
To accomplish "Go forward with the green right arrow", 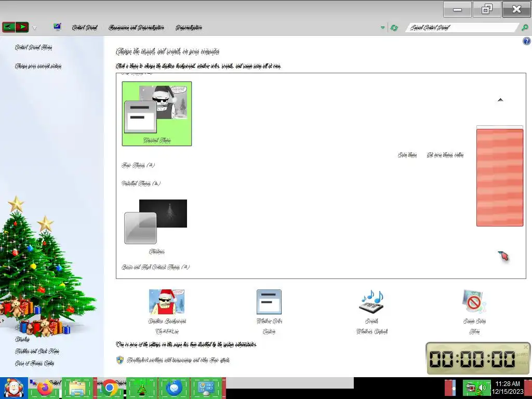I will click(x=22, y=27).
